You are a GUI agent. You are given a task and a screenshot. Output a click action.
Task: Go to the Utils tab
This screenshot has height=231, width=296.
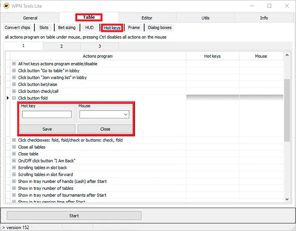(x=205, y=18)
